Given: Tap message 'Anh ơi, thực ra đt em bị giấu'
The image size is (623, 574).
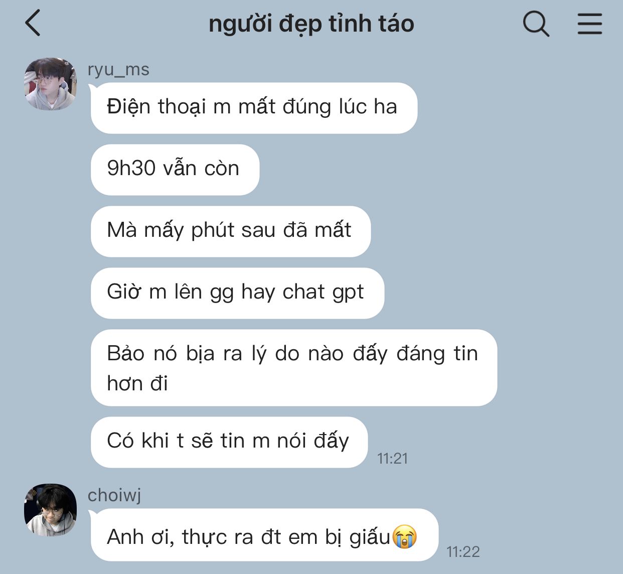Looking at the screenshot, I should click(264, 535).
